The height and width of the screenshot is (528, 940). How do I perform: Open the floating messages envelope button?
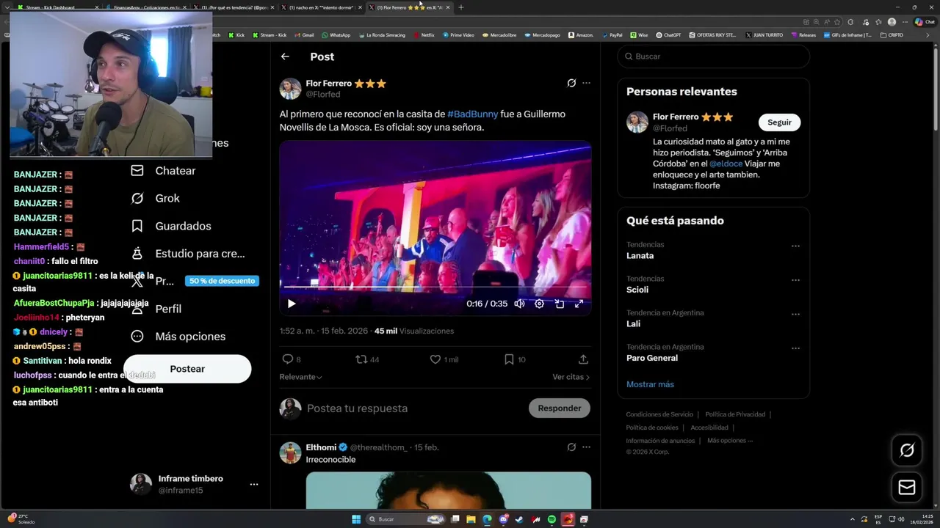907,488
